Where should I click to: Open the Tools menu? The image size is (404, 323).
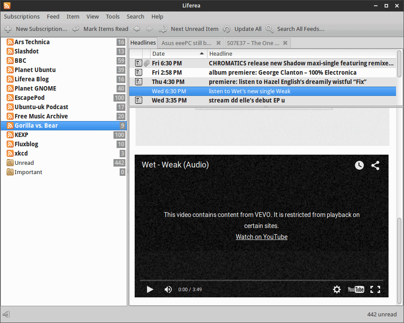coord(113,16)
